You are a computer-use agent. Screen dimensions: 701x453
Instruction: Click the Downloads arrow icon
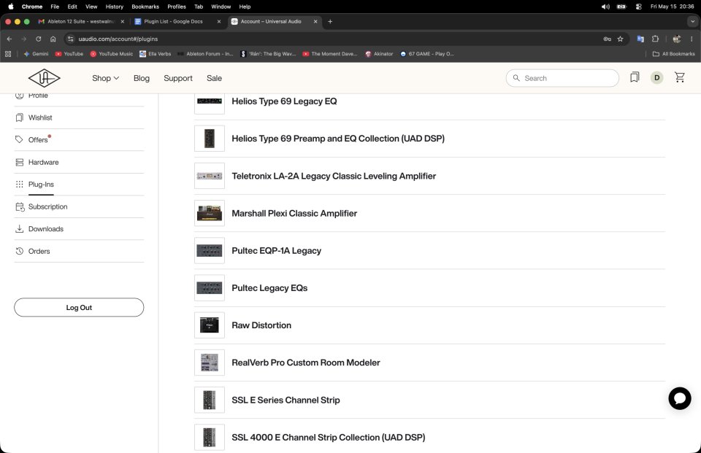19,229
